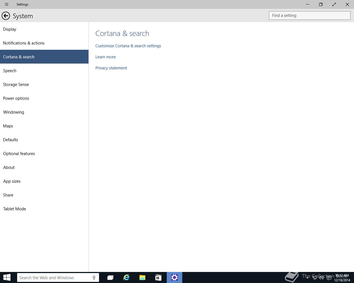Minimize the Settings window
This screenshot has width=354, height=283.
[308, 4]
